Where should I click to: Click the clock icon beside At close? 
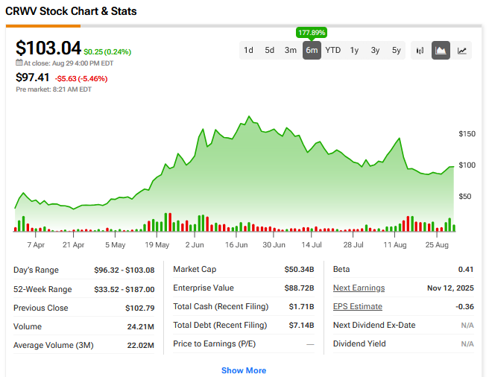point(19,63)
